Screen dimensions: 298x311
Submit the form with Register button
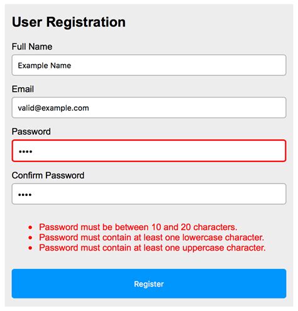149,283
